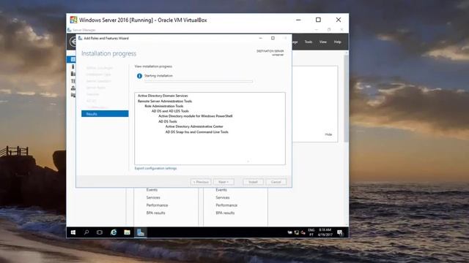
Task: Select the AD DS Tools entry
Action: (168, 122)
